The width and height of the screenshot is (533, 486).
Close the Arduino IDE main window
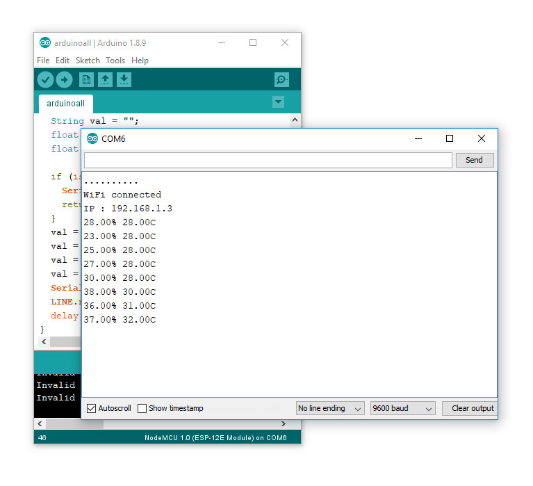[x=284, y=42]
